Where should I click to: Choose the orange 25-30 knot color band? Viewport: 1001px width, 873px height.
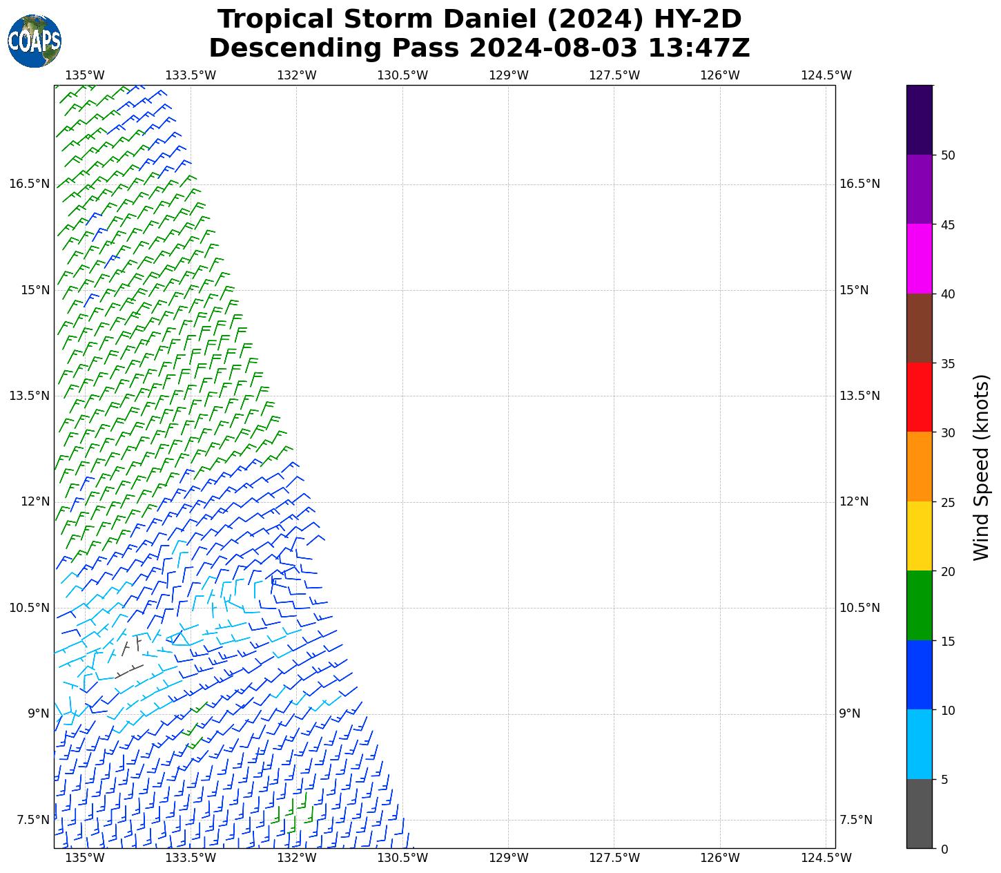click(x=919, y=466)
